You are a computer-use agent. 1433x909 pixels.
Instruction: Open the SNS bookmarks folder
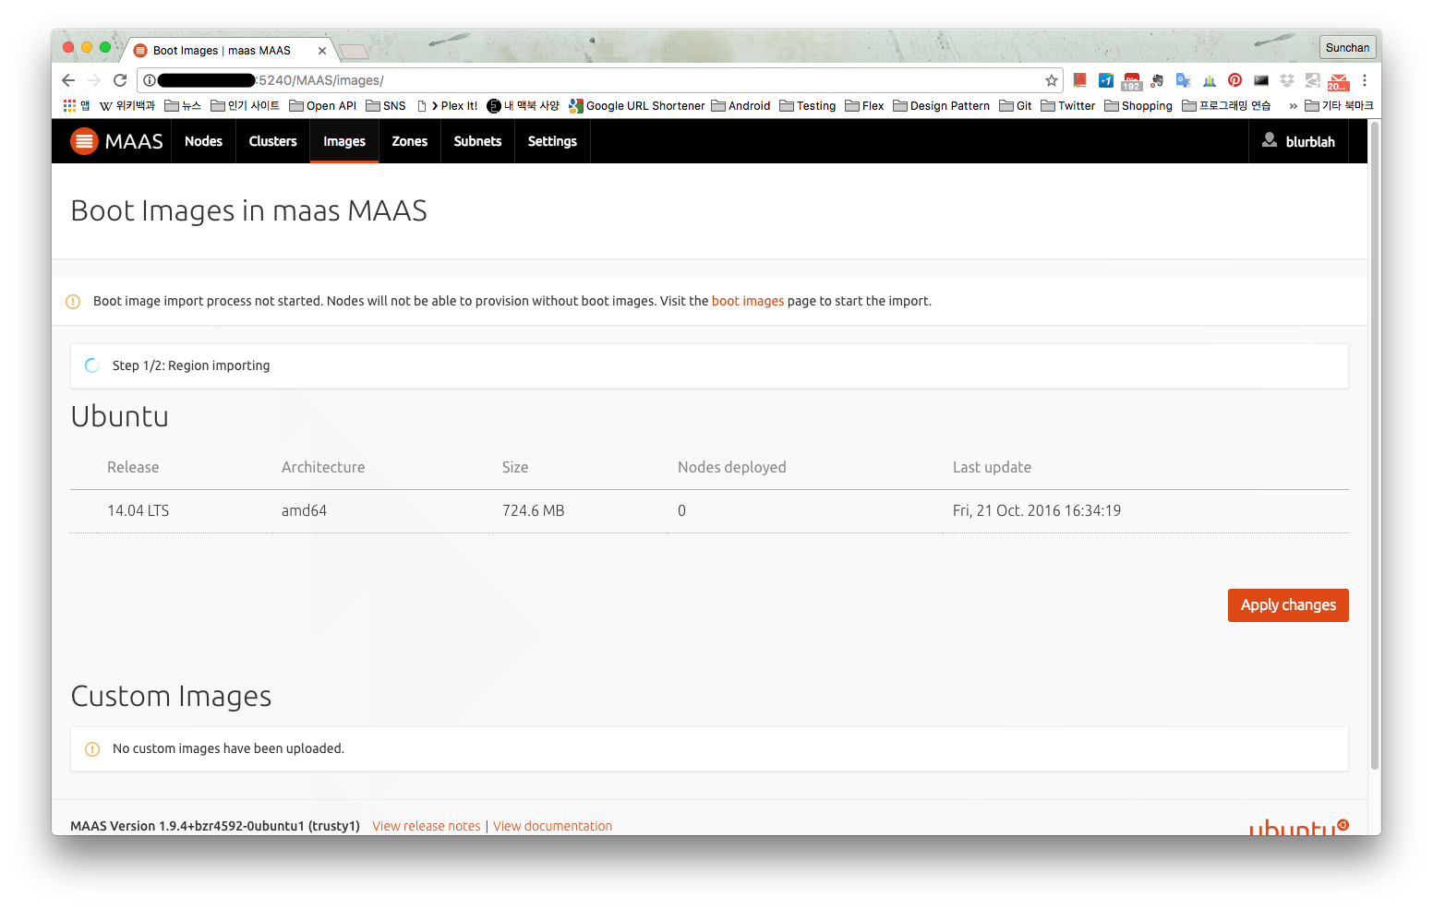[386, 106]
